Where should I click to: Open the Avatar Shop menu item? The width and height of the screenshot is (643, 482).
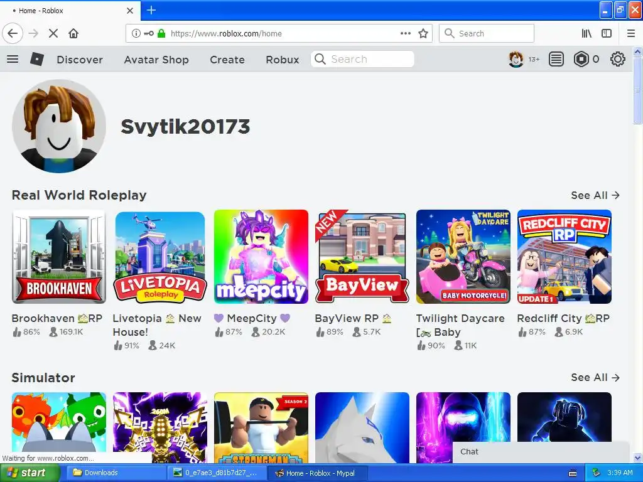pos(156,60)
